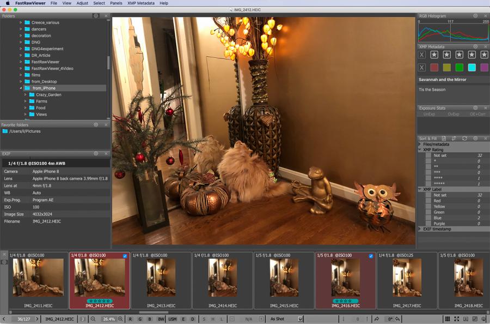Go to next image with arrow button
The width and height of the screenshot is (490, 324).
[x=37, y=319]
